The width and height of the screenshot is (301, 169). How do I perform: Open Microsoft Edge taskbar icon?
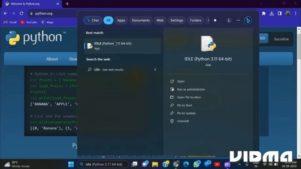[186, 164]
